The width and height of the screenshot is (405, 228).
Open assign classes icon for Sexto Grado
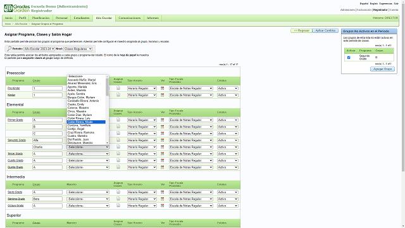pos(118,192)
